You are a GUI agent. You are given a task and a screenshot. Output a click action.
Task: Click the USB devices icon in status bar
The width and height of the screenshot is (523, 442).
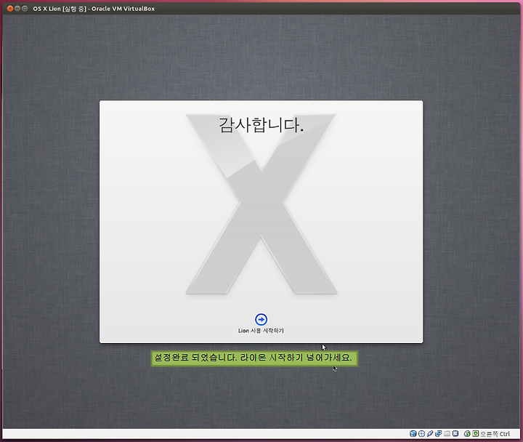(x=430, y=434)
